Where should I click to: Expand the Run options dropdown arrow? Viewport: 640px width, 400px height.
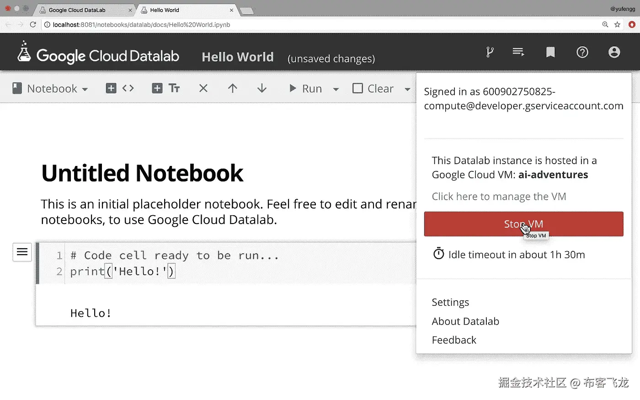click(x=336, y=89)
